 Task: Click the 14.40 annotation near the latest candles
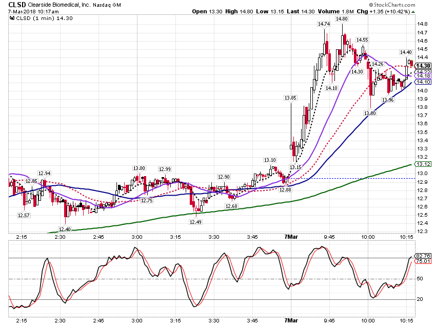pyautogui.click(x=406, y=52)
